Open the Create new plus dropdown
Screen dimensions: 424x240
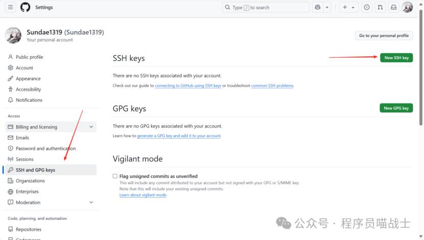point(348,8)
